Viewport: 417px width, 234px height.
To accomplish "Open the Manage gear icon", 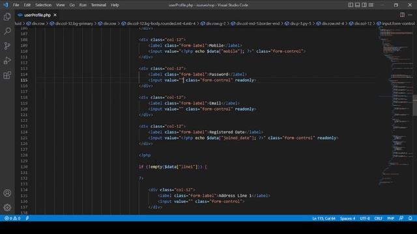I will (7, 207).
